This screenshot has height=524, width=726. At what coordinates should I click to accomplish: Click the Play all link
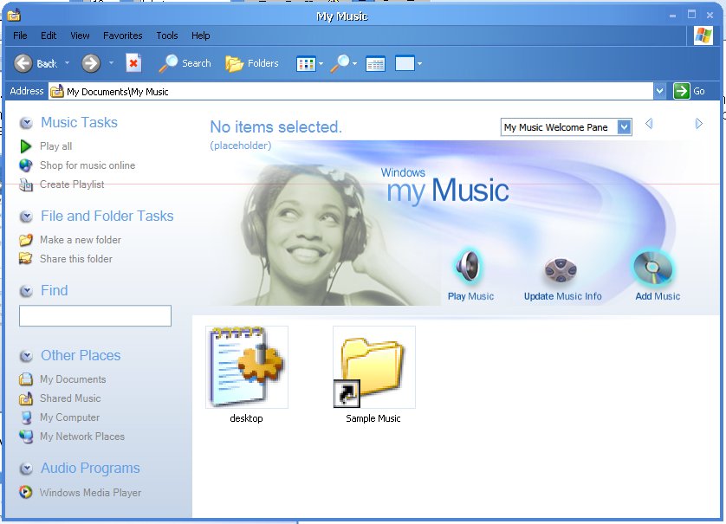point(56,146)
